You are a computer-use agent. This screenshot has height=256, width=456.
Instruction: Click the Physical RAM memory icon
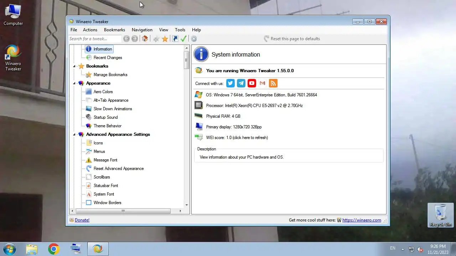(199, 116)
